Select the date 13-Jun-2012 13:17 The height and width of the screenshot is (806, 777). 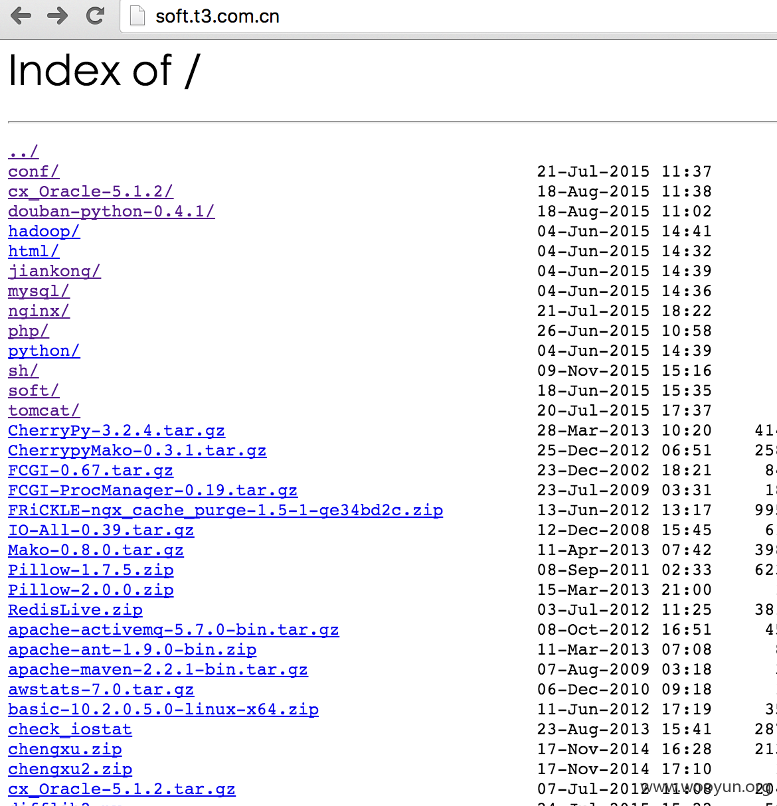(x=624, y=510)
